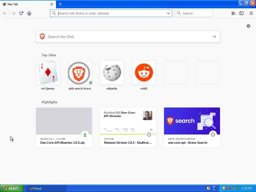Screen dimensions: 256x192
Task: Open the home page icon
Action: [29, 13]
